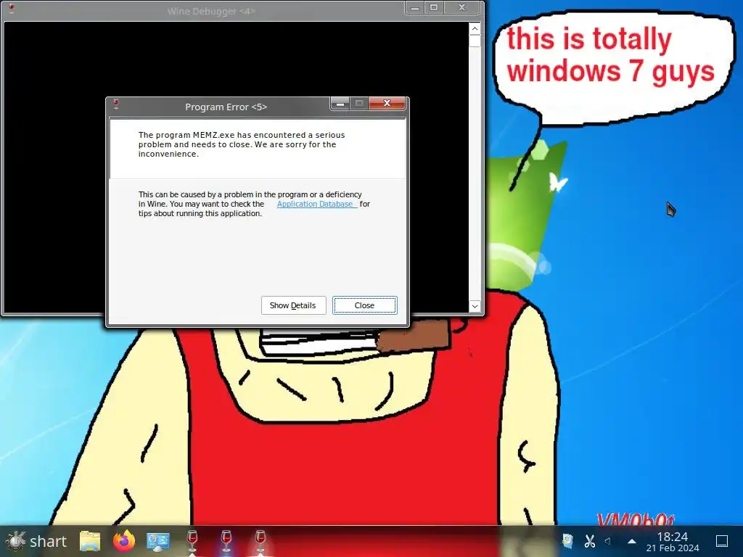Screen dimensions: 743x557
Task: Click the Close button in Program Error dialog
Action: (x=364, y=305)
